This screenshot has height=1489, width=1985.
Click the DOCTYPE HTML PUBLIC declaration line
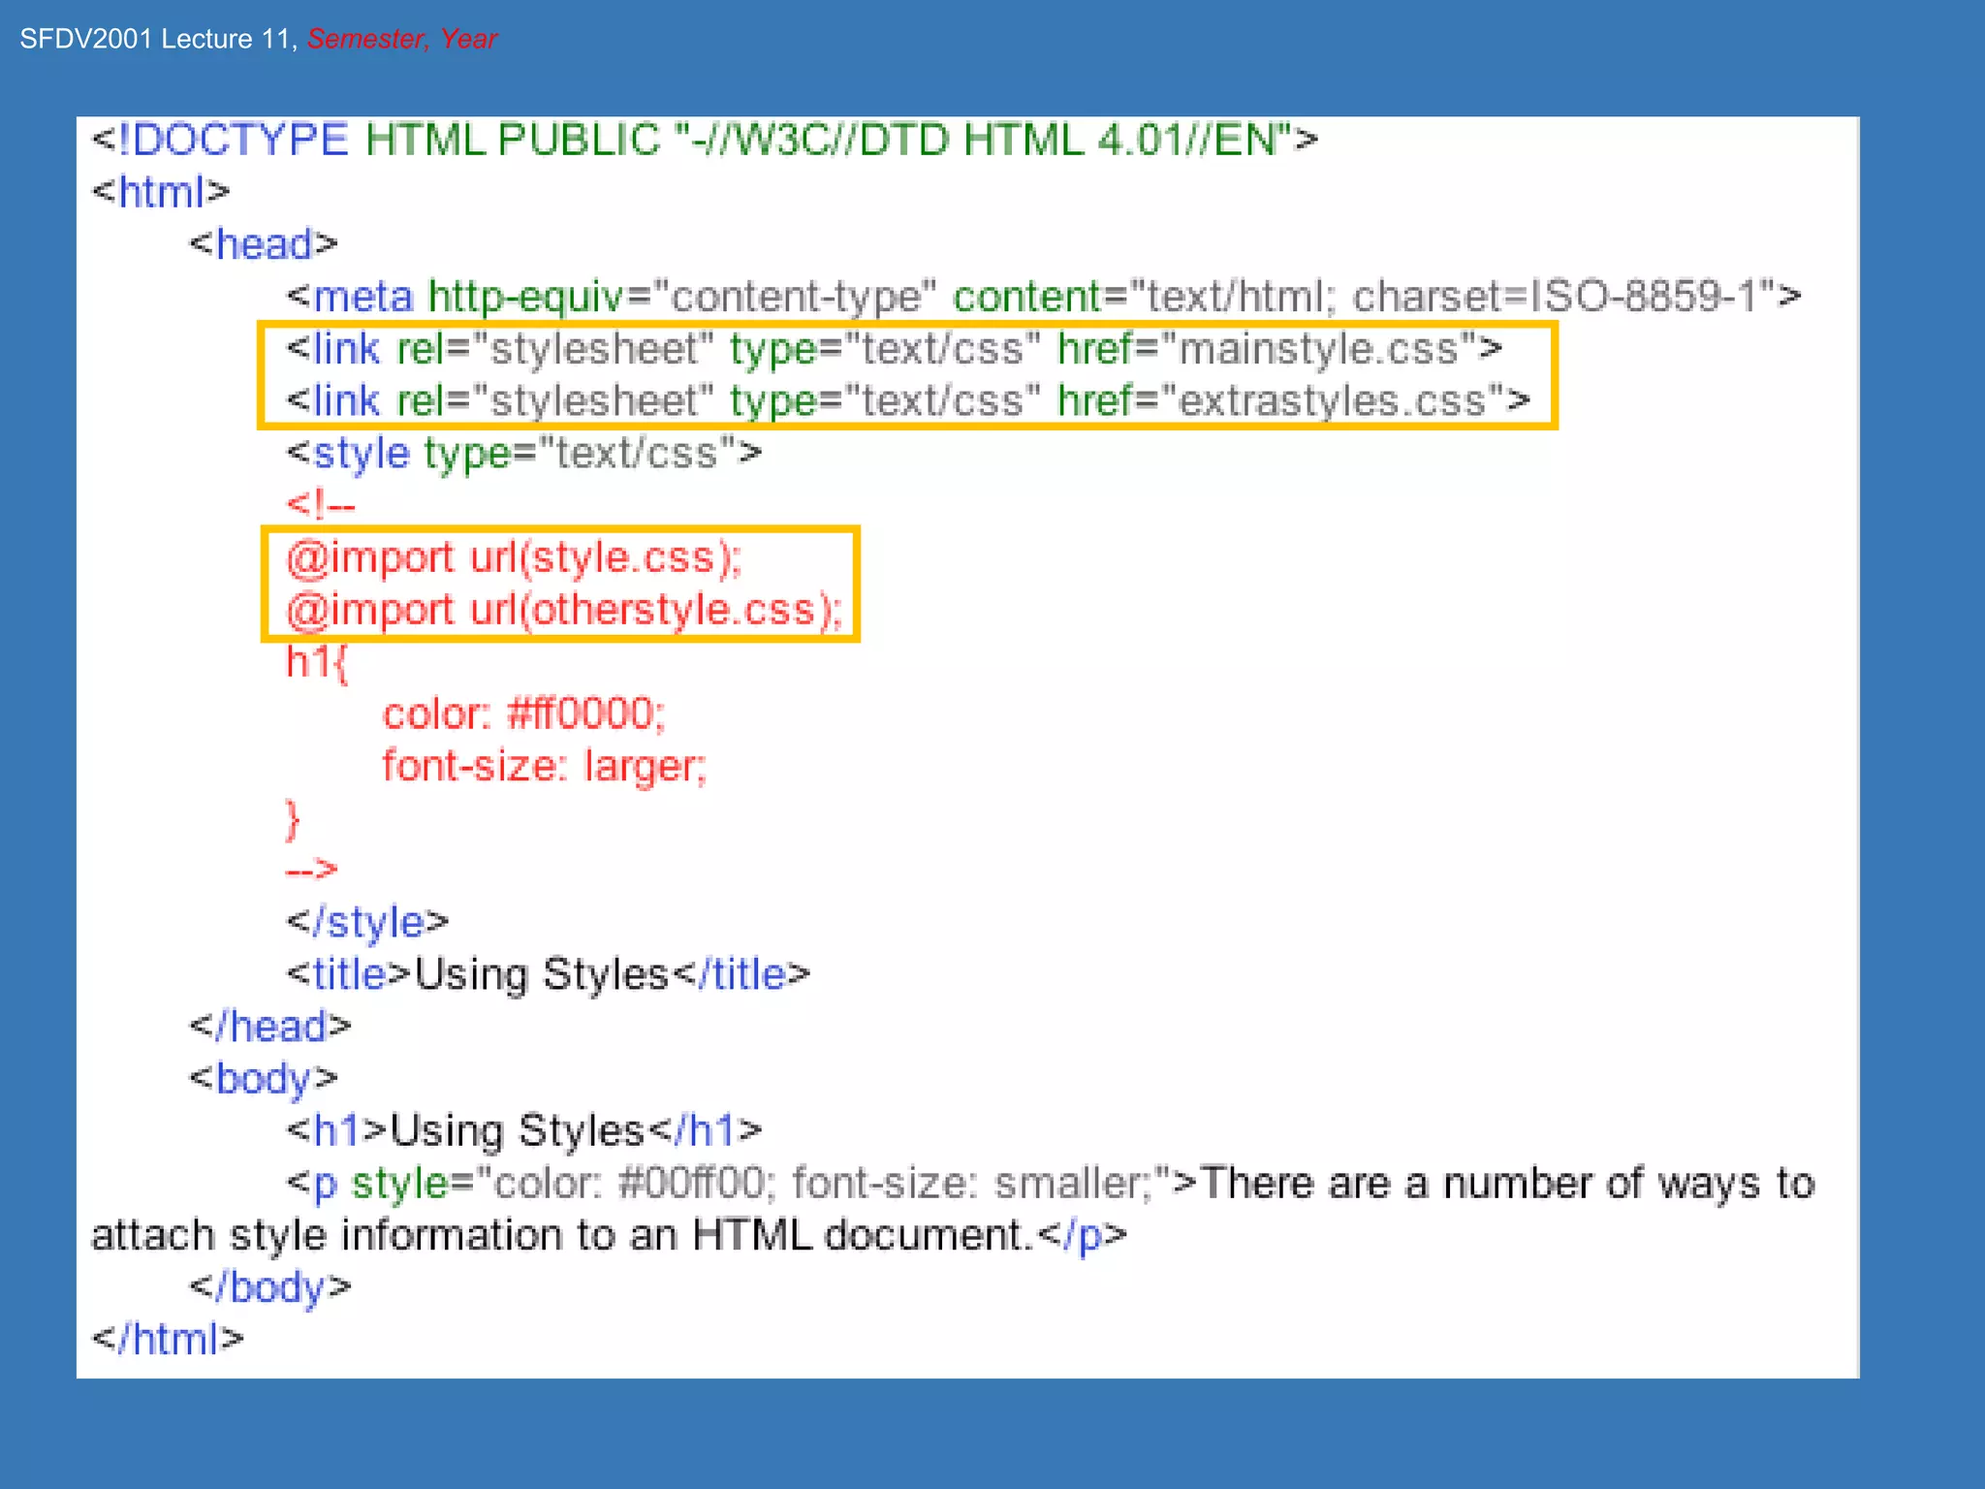[705, 141]
